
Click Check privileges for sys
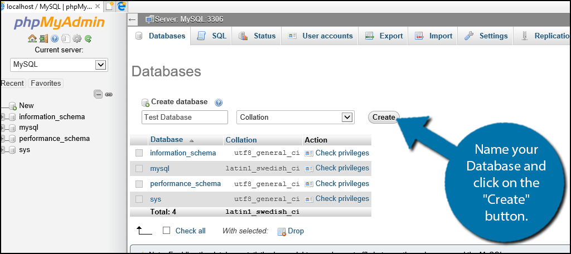point(342,199)
